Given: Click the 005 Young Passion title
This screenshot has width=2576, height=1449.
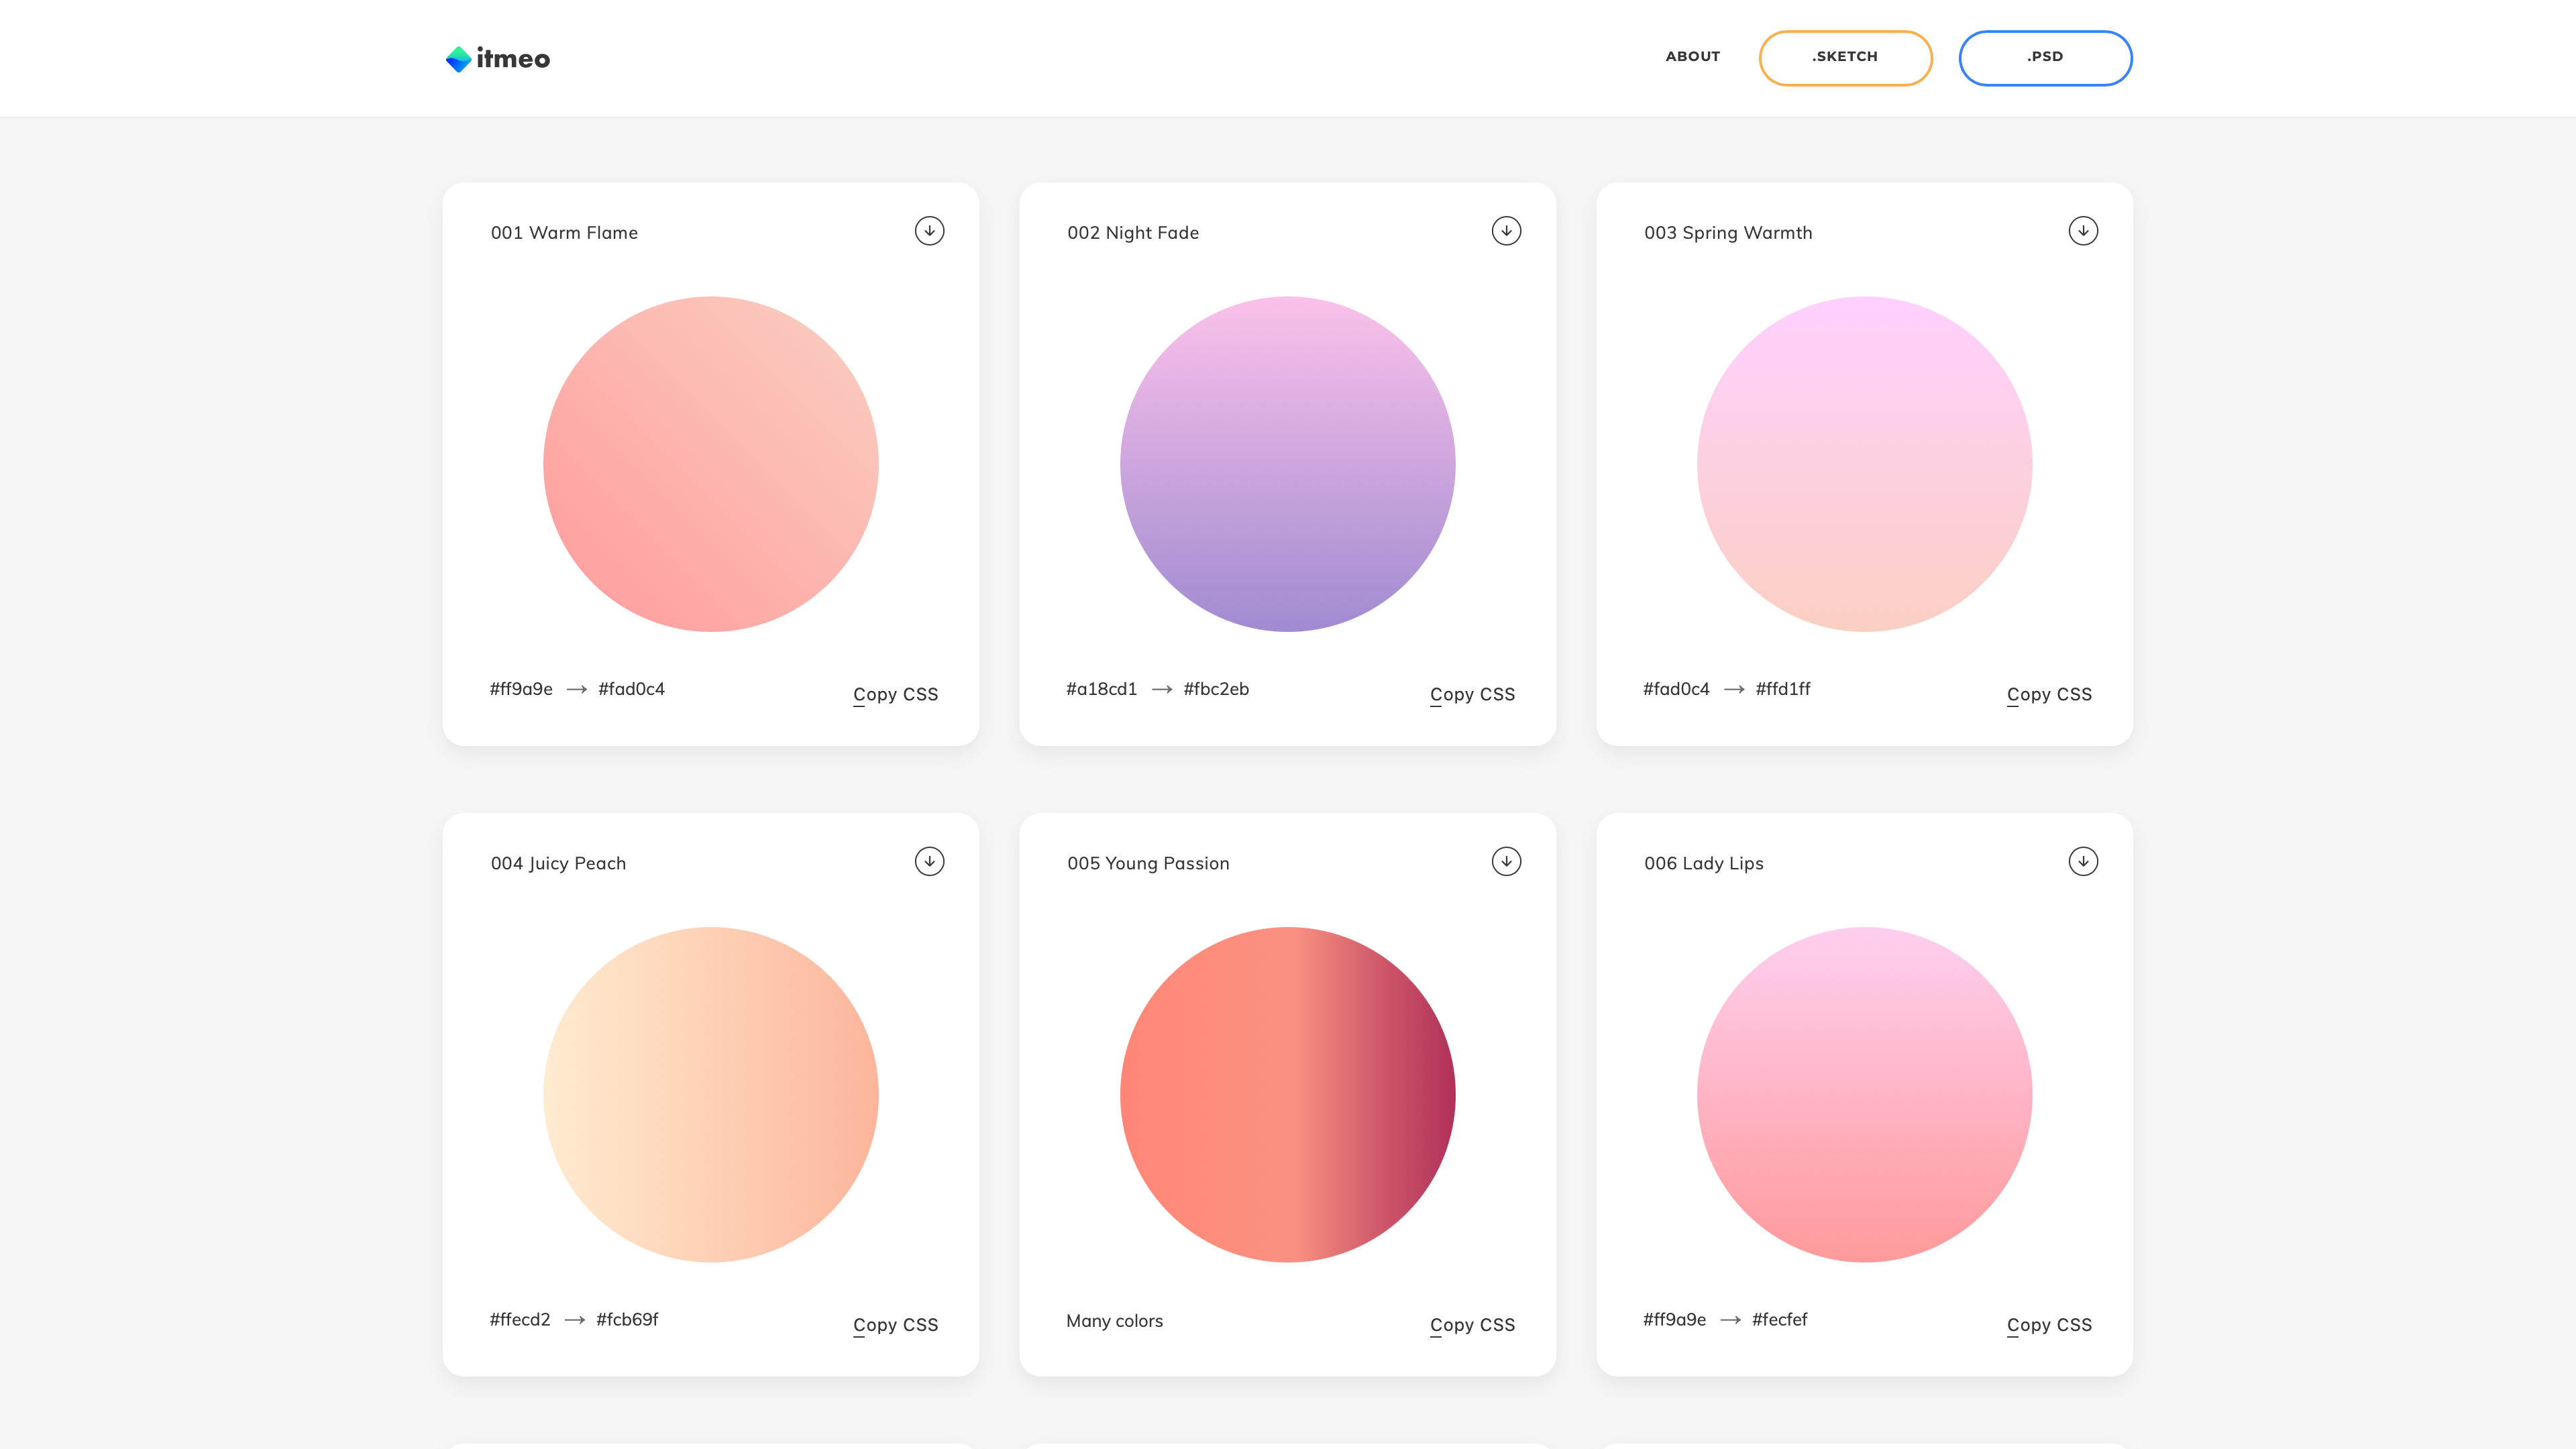Looking at the screenshot, I should point(1148,864).
